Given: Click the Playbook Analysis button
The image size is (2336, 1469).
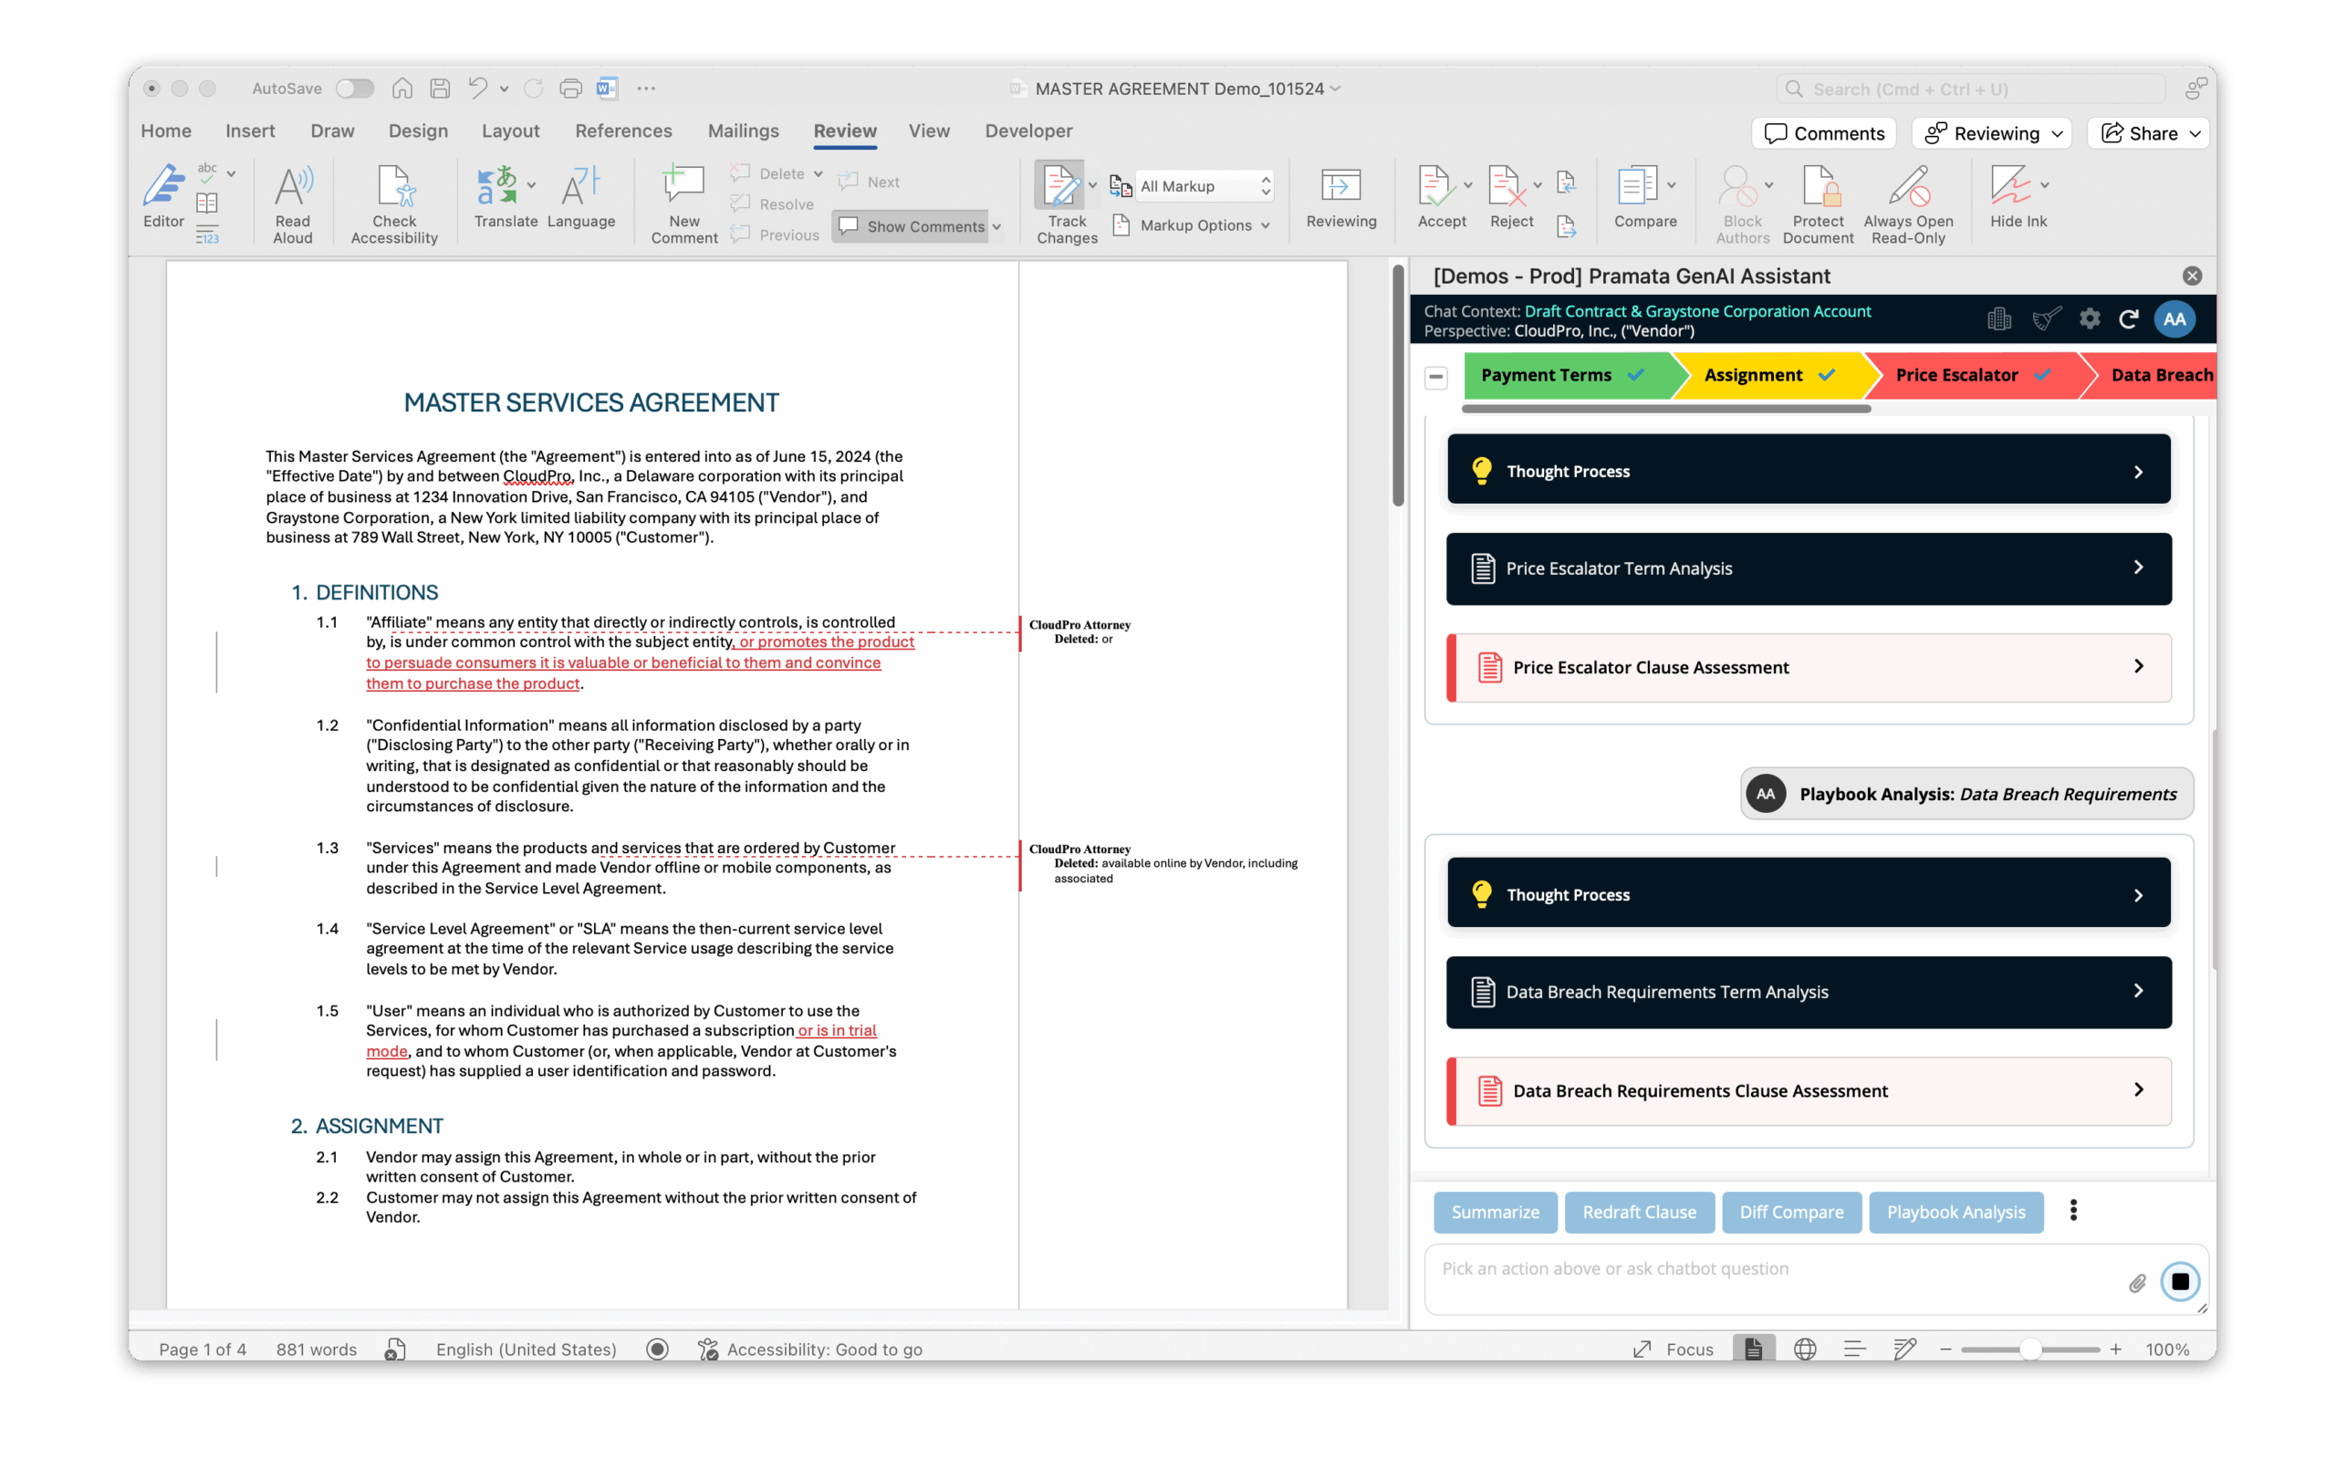Looking at the screenshot, I should 1955,1212.
